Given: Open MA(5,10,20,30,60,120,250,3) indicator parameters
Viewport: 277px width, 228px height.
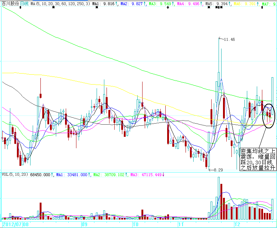Looking at the screenshot, I should click(60, 4).
